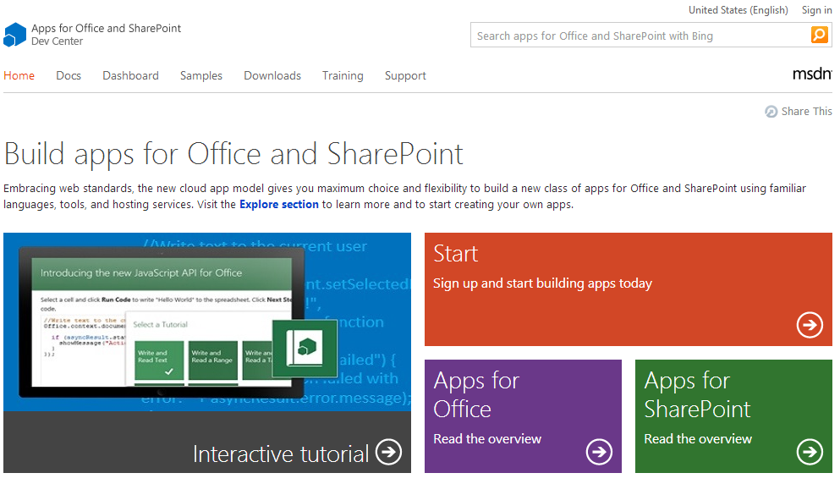Viewport: 840px width, 484px height.
Task: Click the msdn logo
Action: click(811, 74)
